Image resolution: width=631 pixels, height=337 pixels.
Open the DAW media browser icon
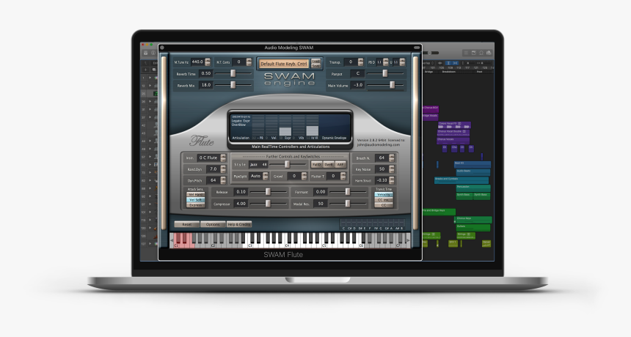coord(489,53)
